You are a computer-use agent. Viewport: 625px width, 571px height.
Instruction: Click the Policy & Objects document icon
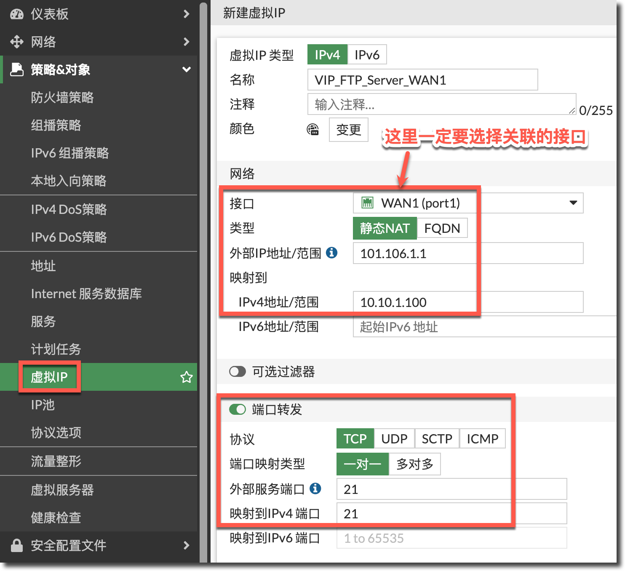pos(17,69)
